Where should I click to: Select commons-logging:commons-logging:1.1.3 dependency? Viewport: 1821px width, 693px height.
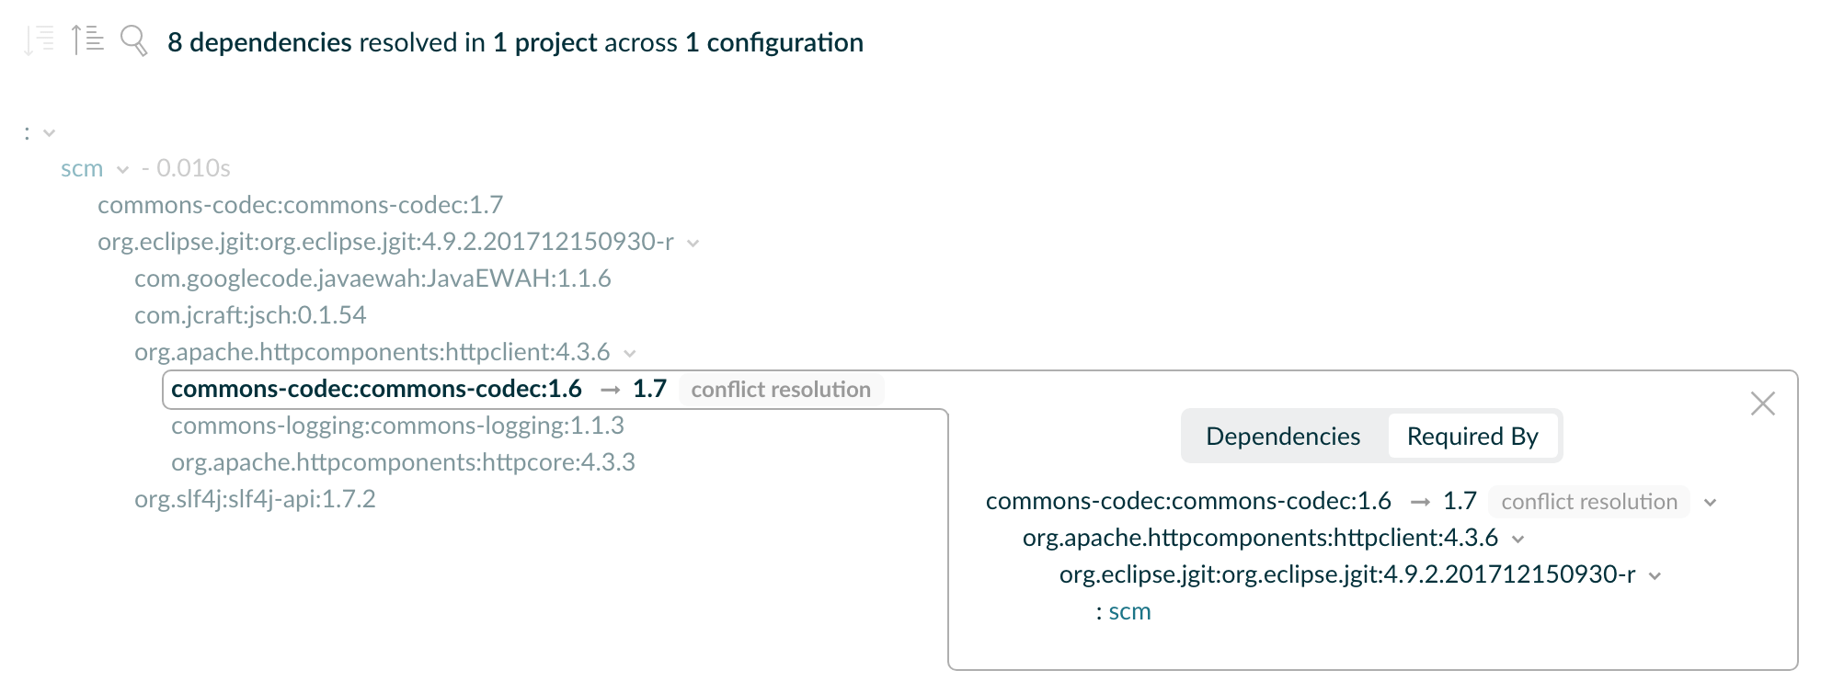[398, 426]
